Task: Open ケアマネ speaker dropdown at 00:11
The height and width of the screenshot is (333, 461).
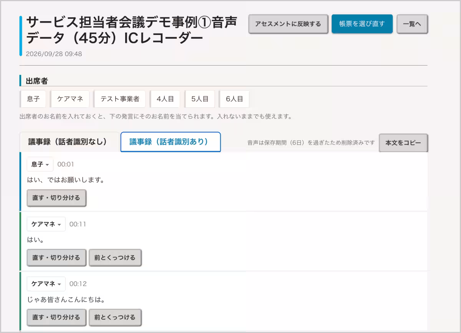Action: 46,224
